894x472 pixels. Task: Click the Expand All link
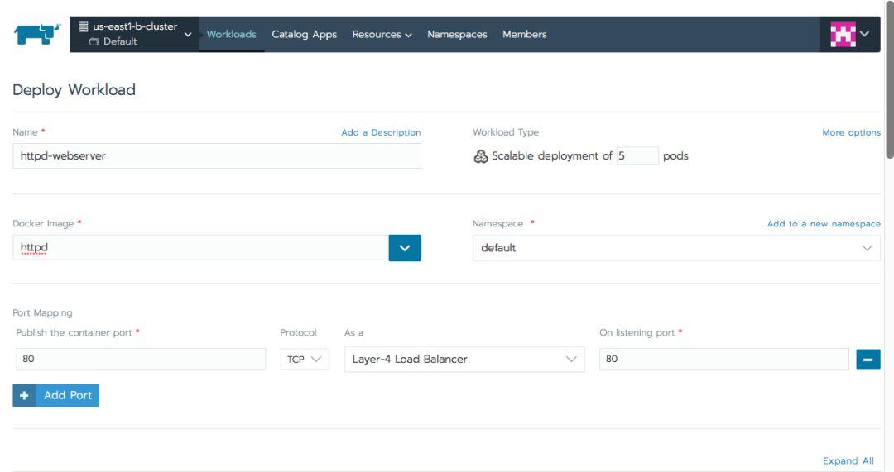[x=848, y=460]
